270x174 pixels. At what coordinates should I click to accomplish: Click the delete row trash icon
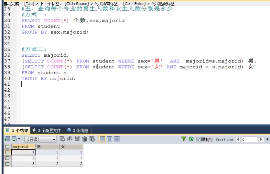85,139
